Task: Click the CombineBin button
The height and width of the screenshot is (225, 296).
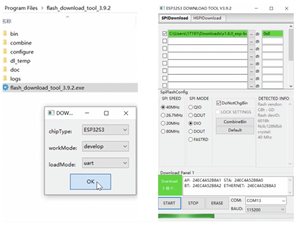Action: pyautogui.click(x=235, y=122)
